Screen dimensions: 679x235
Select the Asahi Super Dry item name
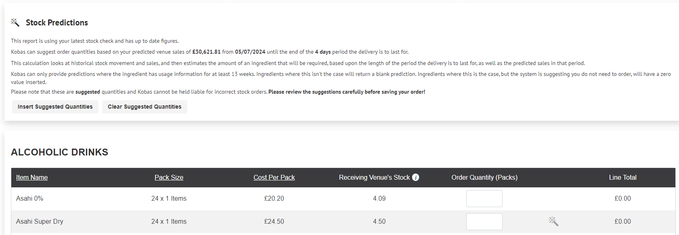[x=40, y=222]
